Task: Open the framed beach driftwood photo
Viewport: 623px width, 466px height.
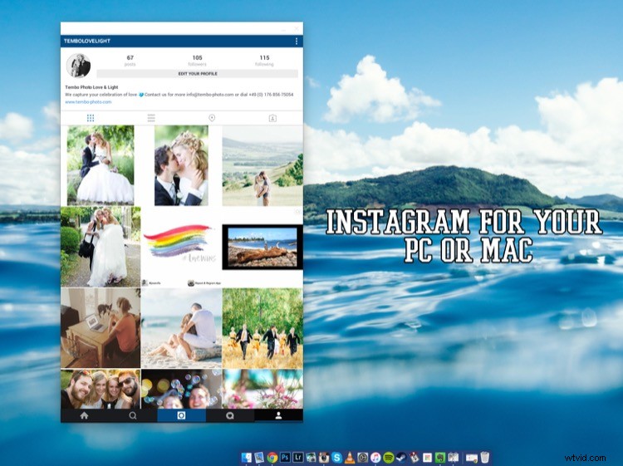Action: point(262,247)
